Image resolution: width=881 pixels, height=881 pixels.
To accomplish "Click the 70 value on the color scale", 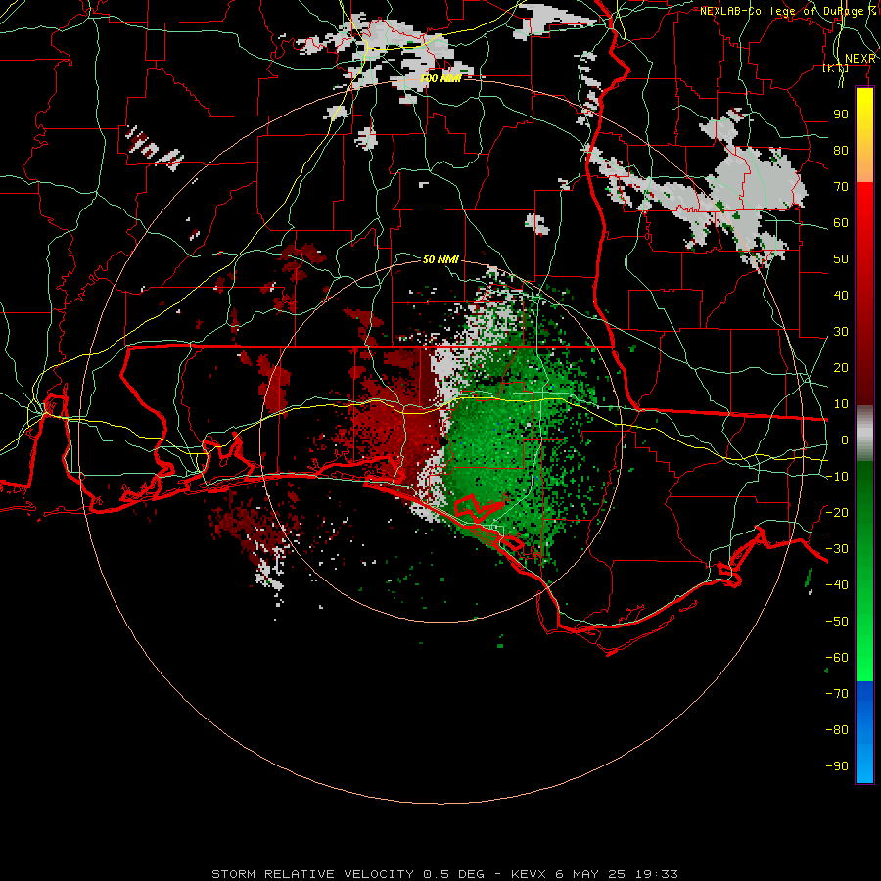I will pyautogui.click(x=841, y=187).
